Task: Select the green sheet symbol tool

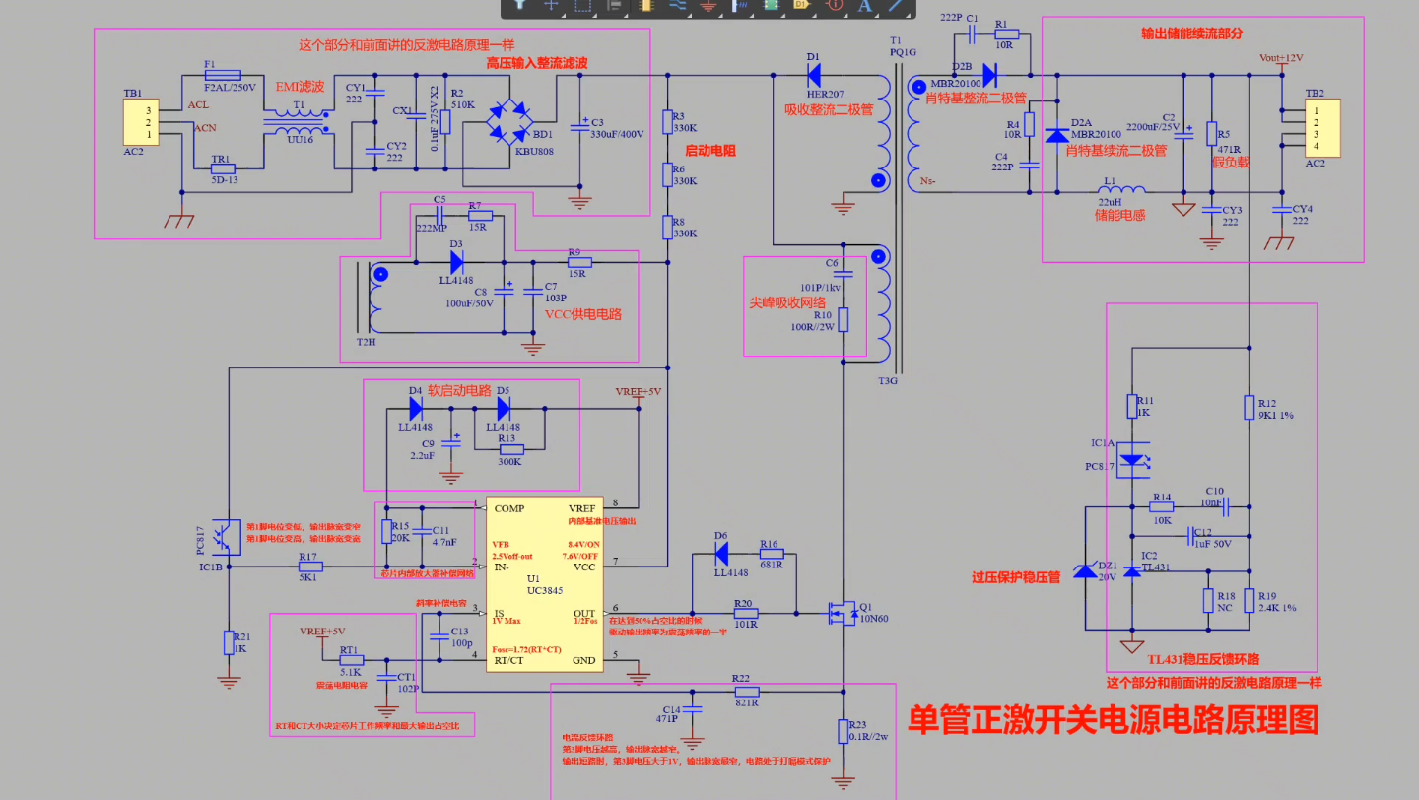Action: (x=771, y=5)
